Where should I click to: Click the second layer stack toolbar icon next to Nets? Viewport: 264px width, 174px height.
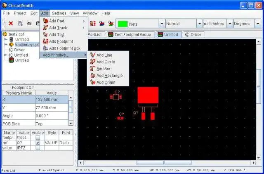tap(111, 23)
